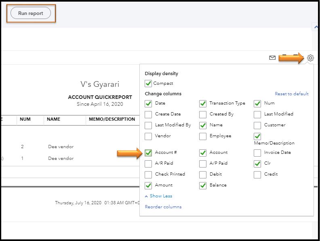The height and width of the screenshot is (241, 320).
Task: Check the Invoice Date column box
Action: click(x=257, y=153)
